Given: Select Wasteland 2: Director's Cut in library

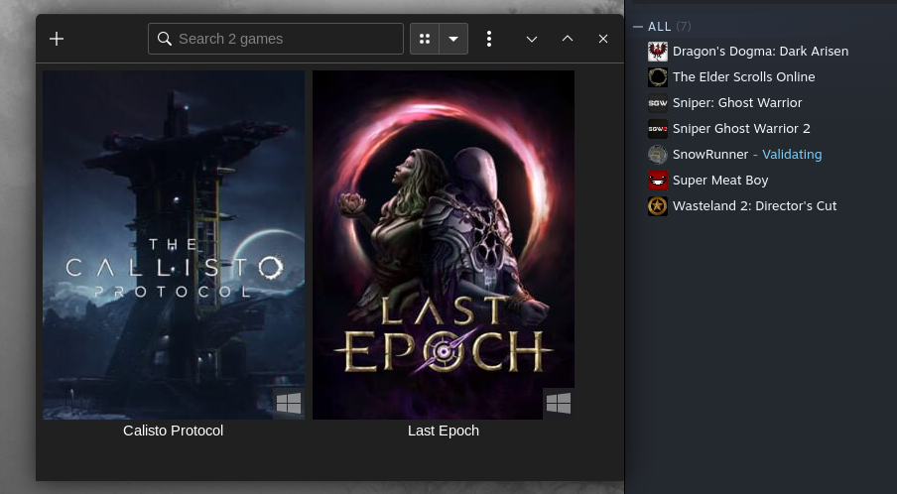Looking at the screenshot, I should [x=754, y=206].
